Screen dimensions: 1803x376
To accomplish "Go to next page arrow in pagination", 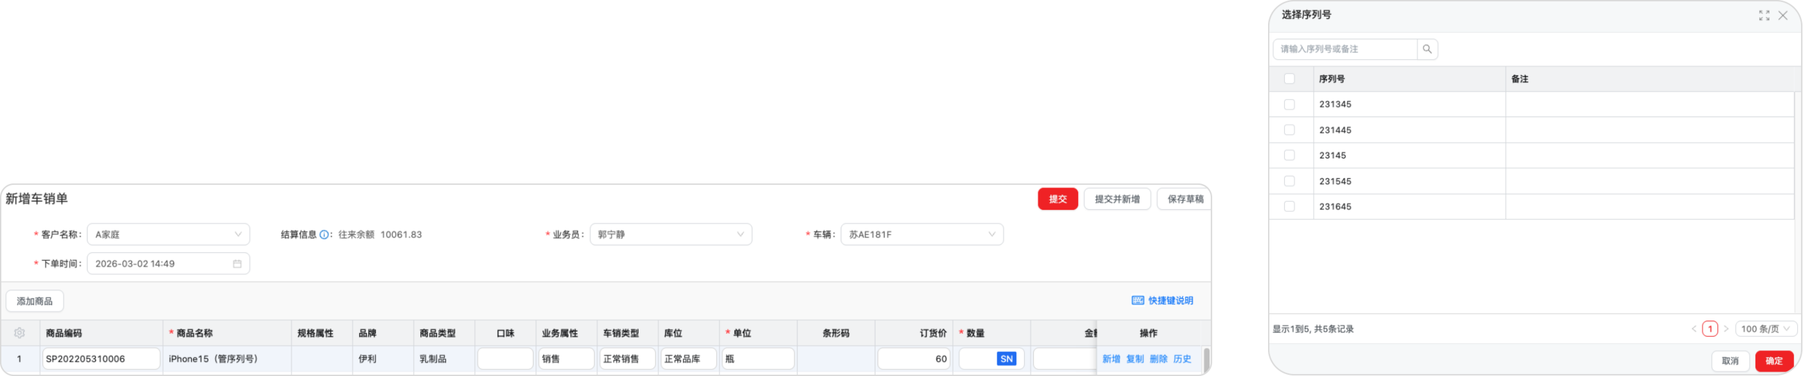I will [x=1726, y=329].
